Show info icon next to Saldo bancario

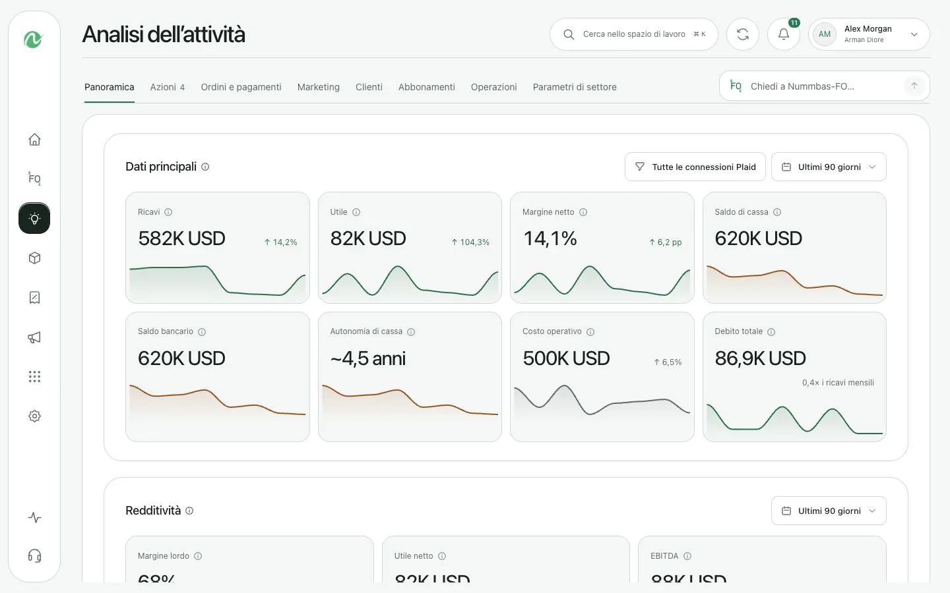point(202,332)
